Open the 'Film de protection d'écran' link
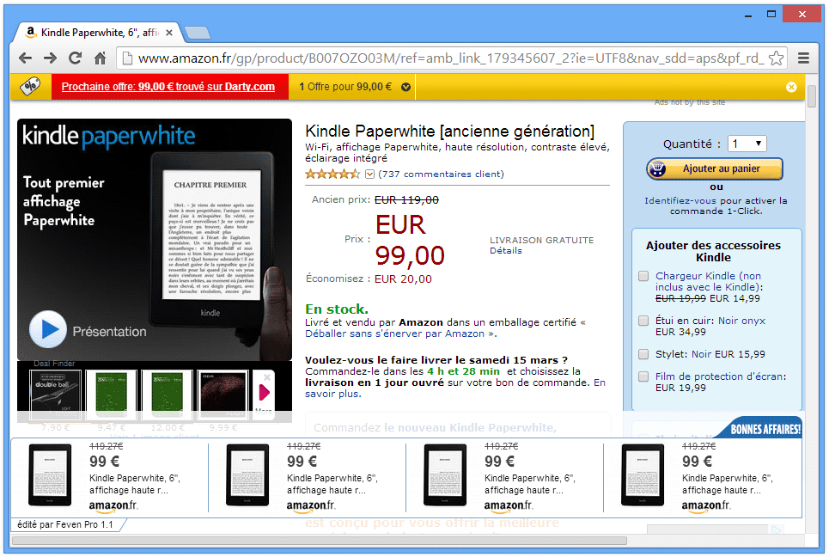Screen dimensions: 829x557 pos(721,376)
